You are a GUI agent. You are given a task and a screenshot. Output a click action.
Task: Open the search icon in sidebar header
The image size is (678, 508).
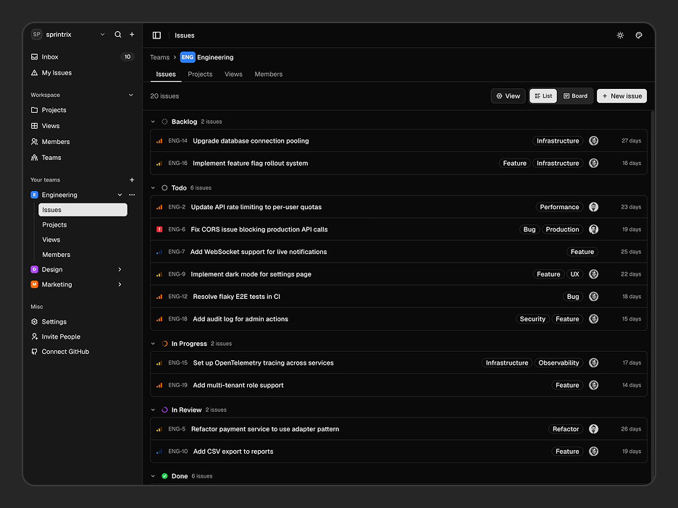point(117,35)
